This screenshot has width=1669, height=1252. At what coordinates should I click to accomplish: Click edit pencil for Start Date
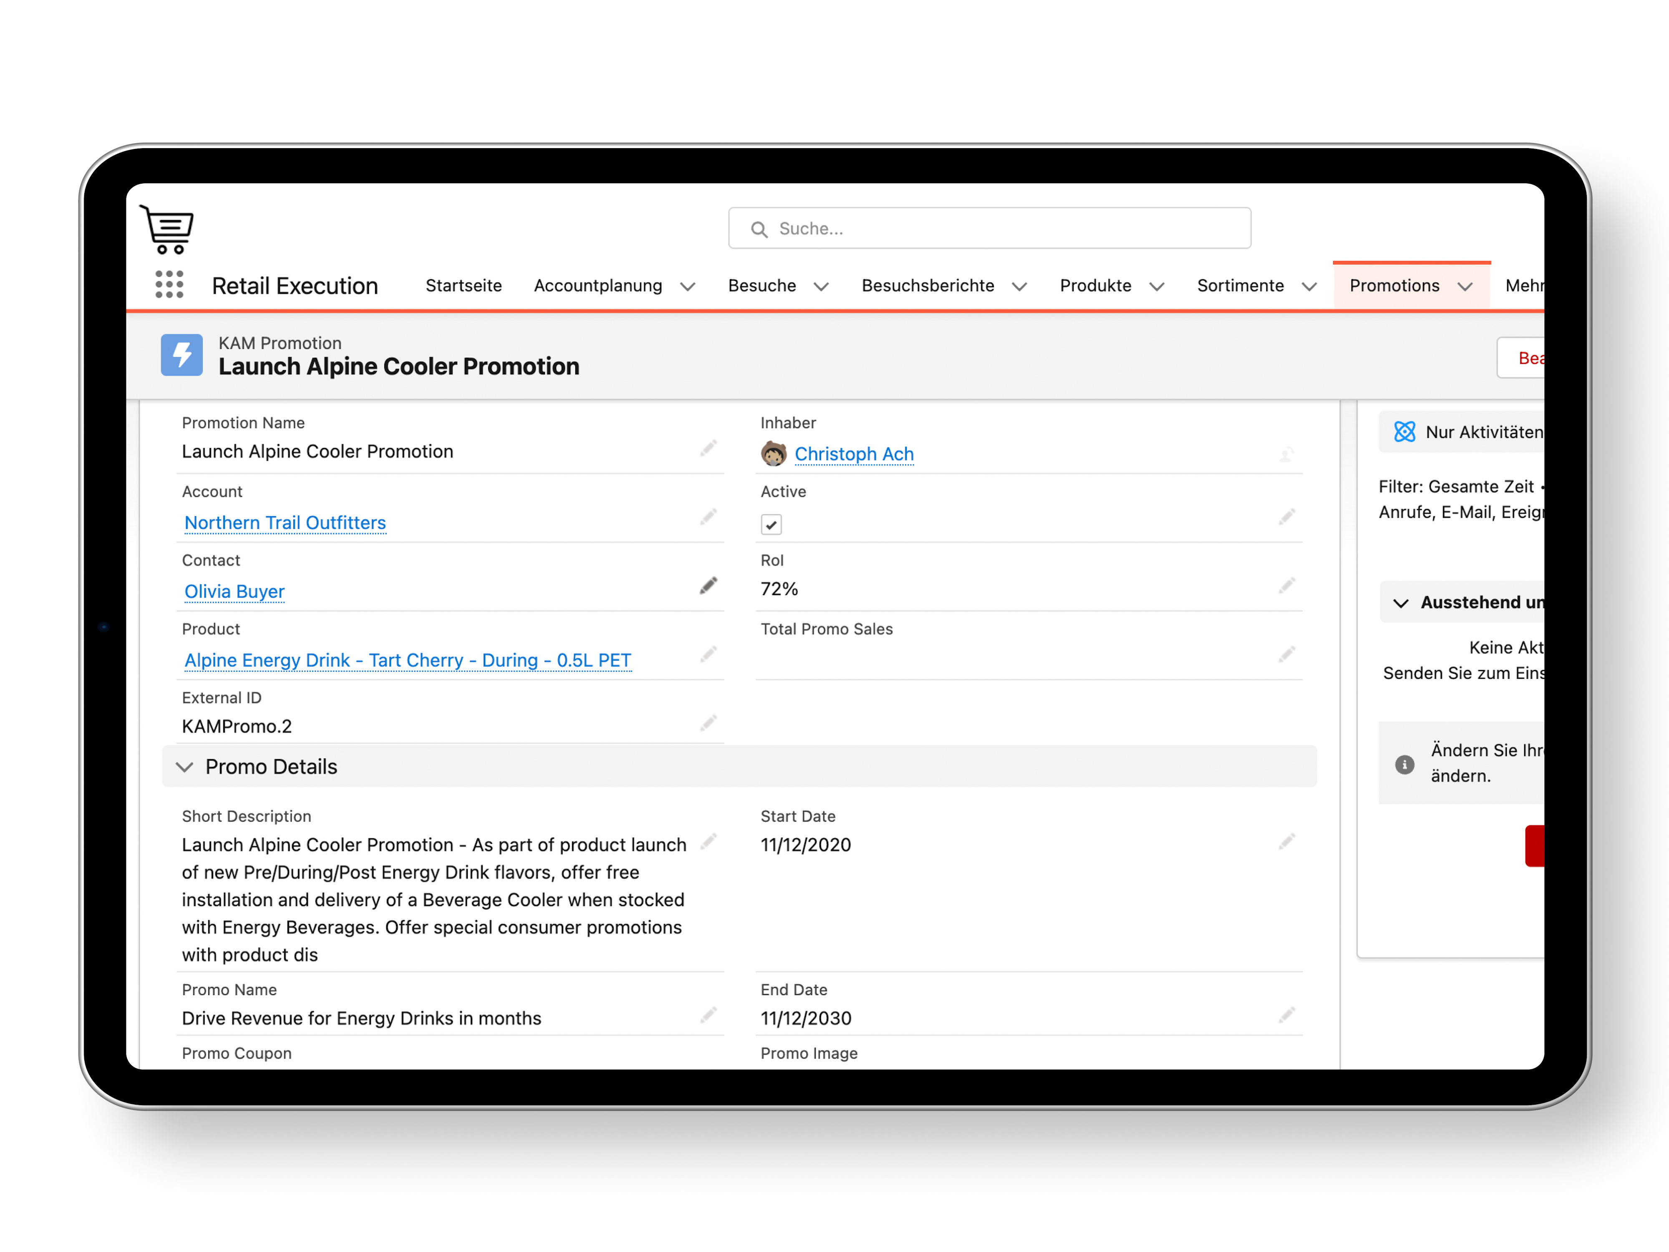pyautogui.click(x=1286, y=841)
